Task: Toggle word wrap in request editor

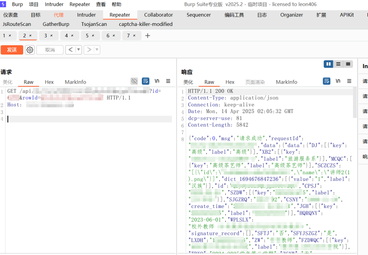Action: pyautogui.click(x=145, y=81)
